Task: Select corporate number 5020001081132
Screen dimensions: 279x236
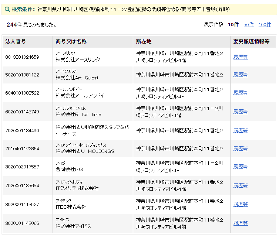Action: click(22, 75)
